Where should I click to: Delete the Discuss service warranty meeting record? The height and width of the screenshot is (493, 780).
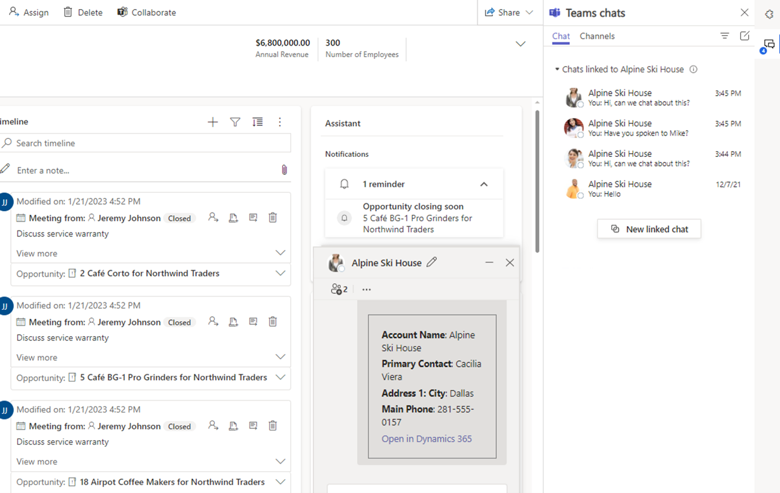click(x=272, y=217)
